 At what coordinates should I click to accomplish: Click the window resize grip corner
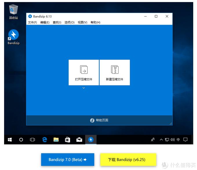(x=171, y=124)
